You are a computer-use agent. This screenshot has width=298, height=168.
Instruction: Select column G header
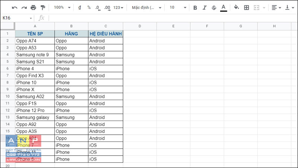241,26
